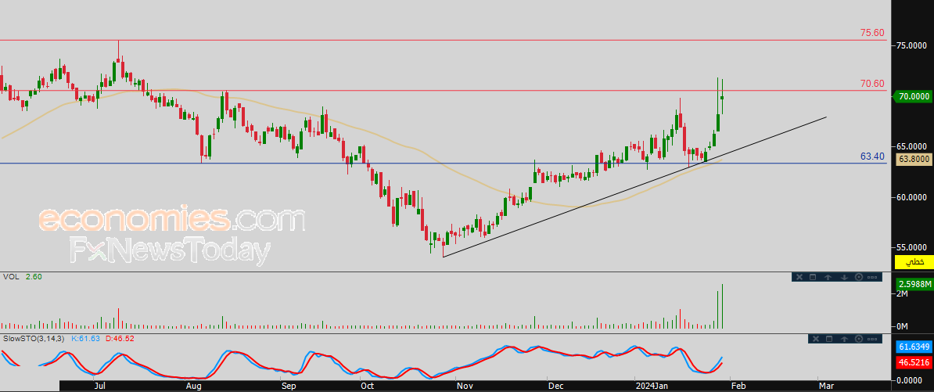
Task: Open VOL indicator settings gear
Action: pos(859,277)
